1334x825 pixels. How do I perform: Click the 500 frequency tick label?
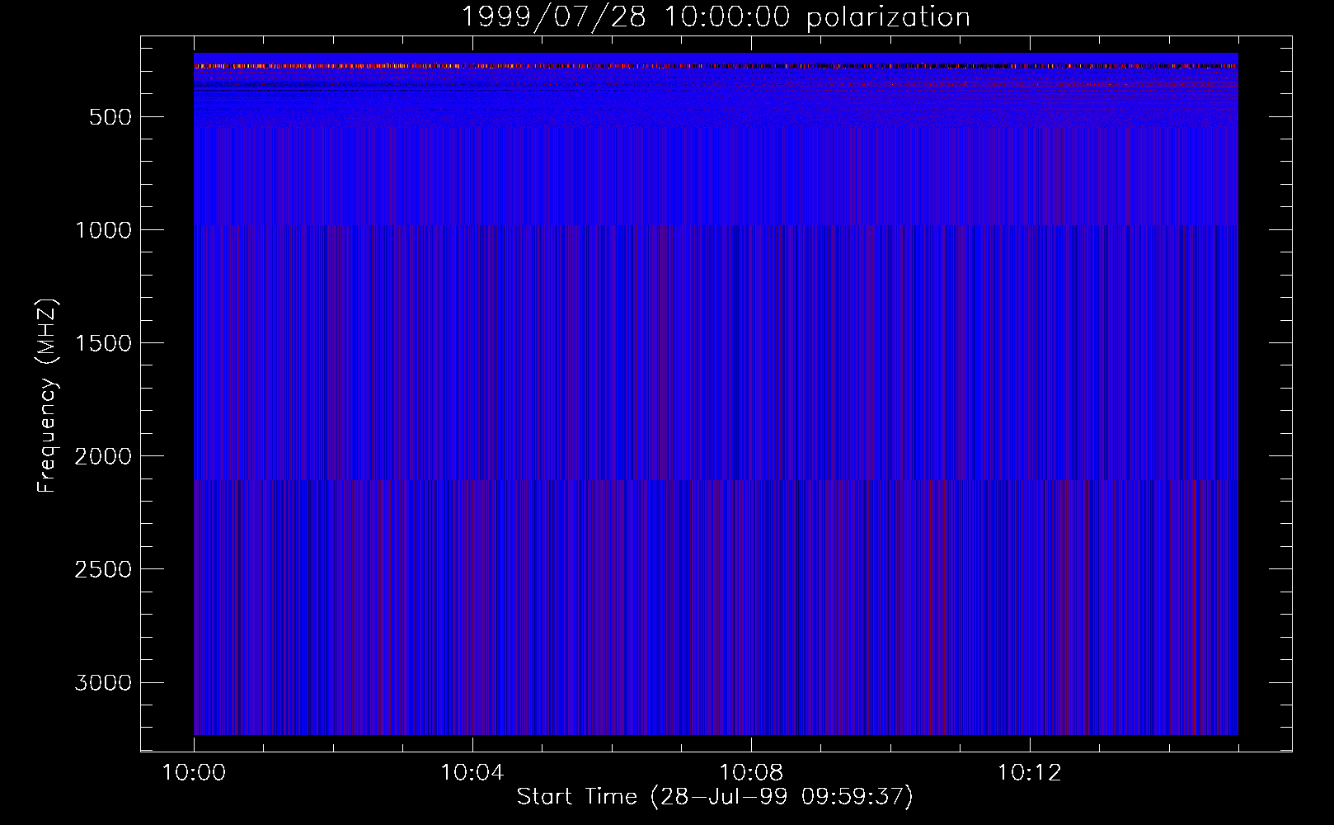(x=110, y=117)
